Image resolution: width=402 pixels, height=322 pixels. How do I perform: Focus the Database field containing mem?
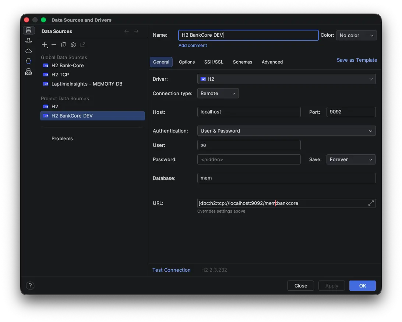pyautogui.click(x=286, y=178)
